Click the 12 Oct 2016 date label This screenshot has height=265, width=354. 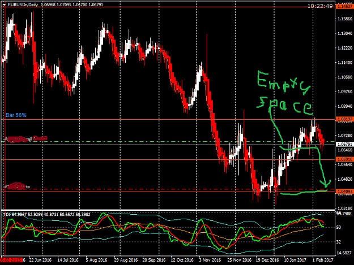[182, 260]
